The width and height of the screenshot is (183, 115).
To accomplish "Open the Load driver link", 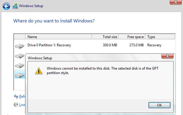I will [x=22, y=105].
